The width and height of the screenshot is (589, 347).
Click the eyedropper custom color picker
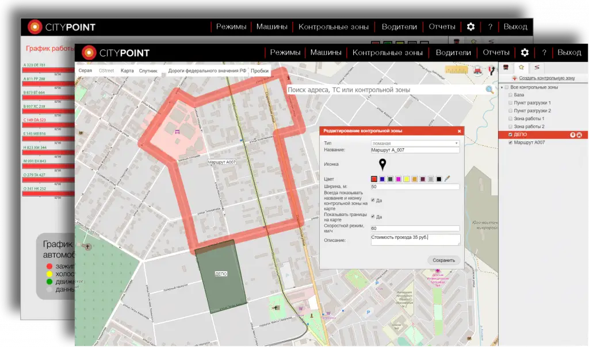click(447, 179)
